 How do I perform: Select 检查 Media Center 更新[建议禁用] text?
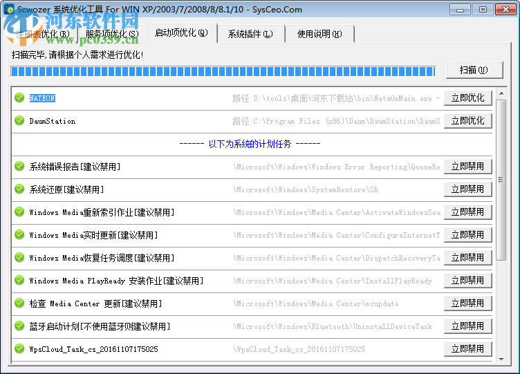tap(95, 303)
